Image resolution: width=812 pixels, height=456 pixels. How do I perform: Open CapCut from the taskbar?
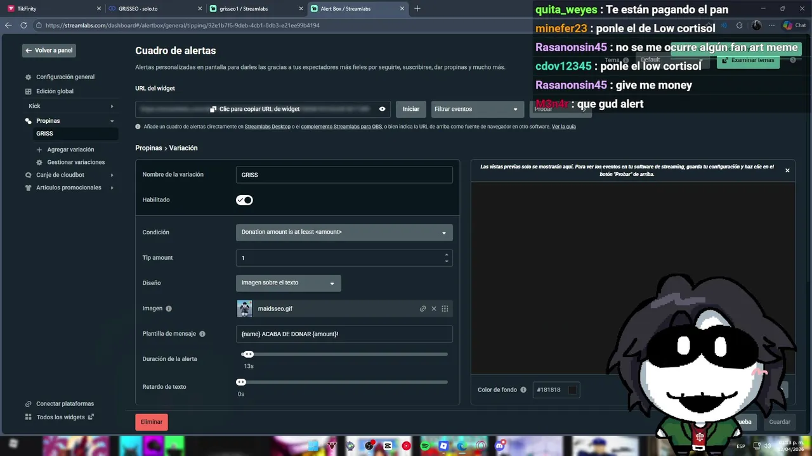tap(388, 446)
